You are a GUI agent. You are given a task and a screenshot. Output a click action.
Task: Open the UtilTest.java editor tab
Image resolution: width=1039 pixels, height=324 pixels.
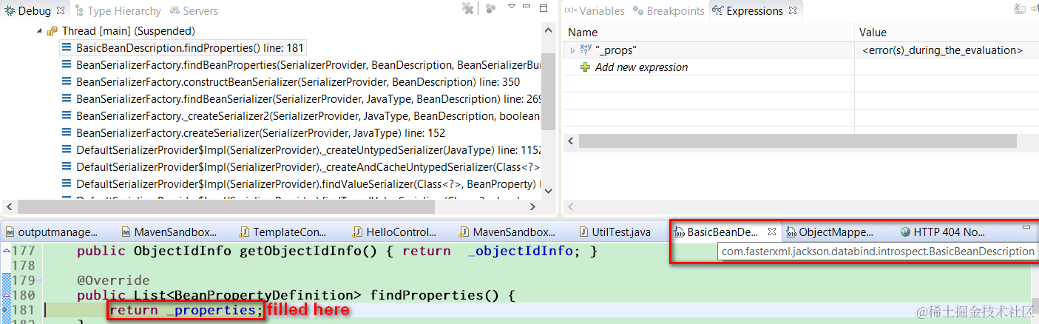[615, 232]
